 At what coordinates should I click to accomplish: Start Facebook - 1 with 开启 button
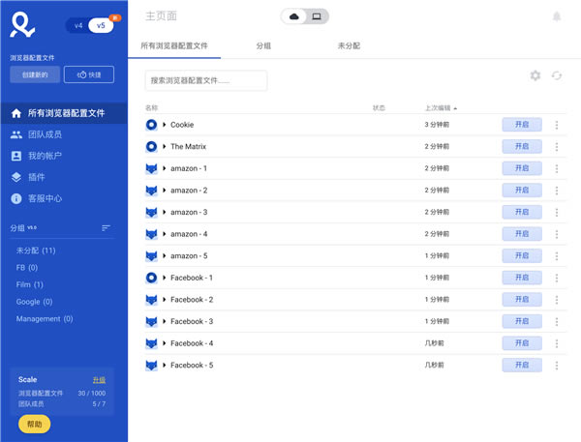click(x=522, y=278)
